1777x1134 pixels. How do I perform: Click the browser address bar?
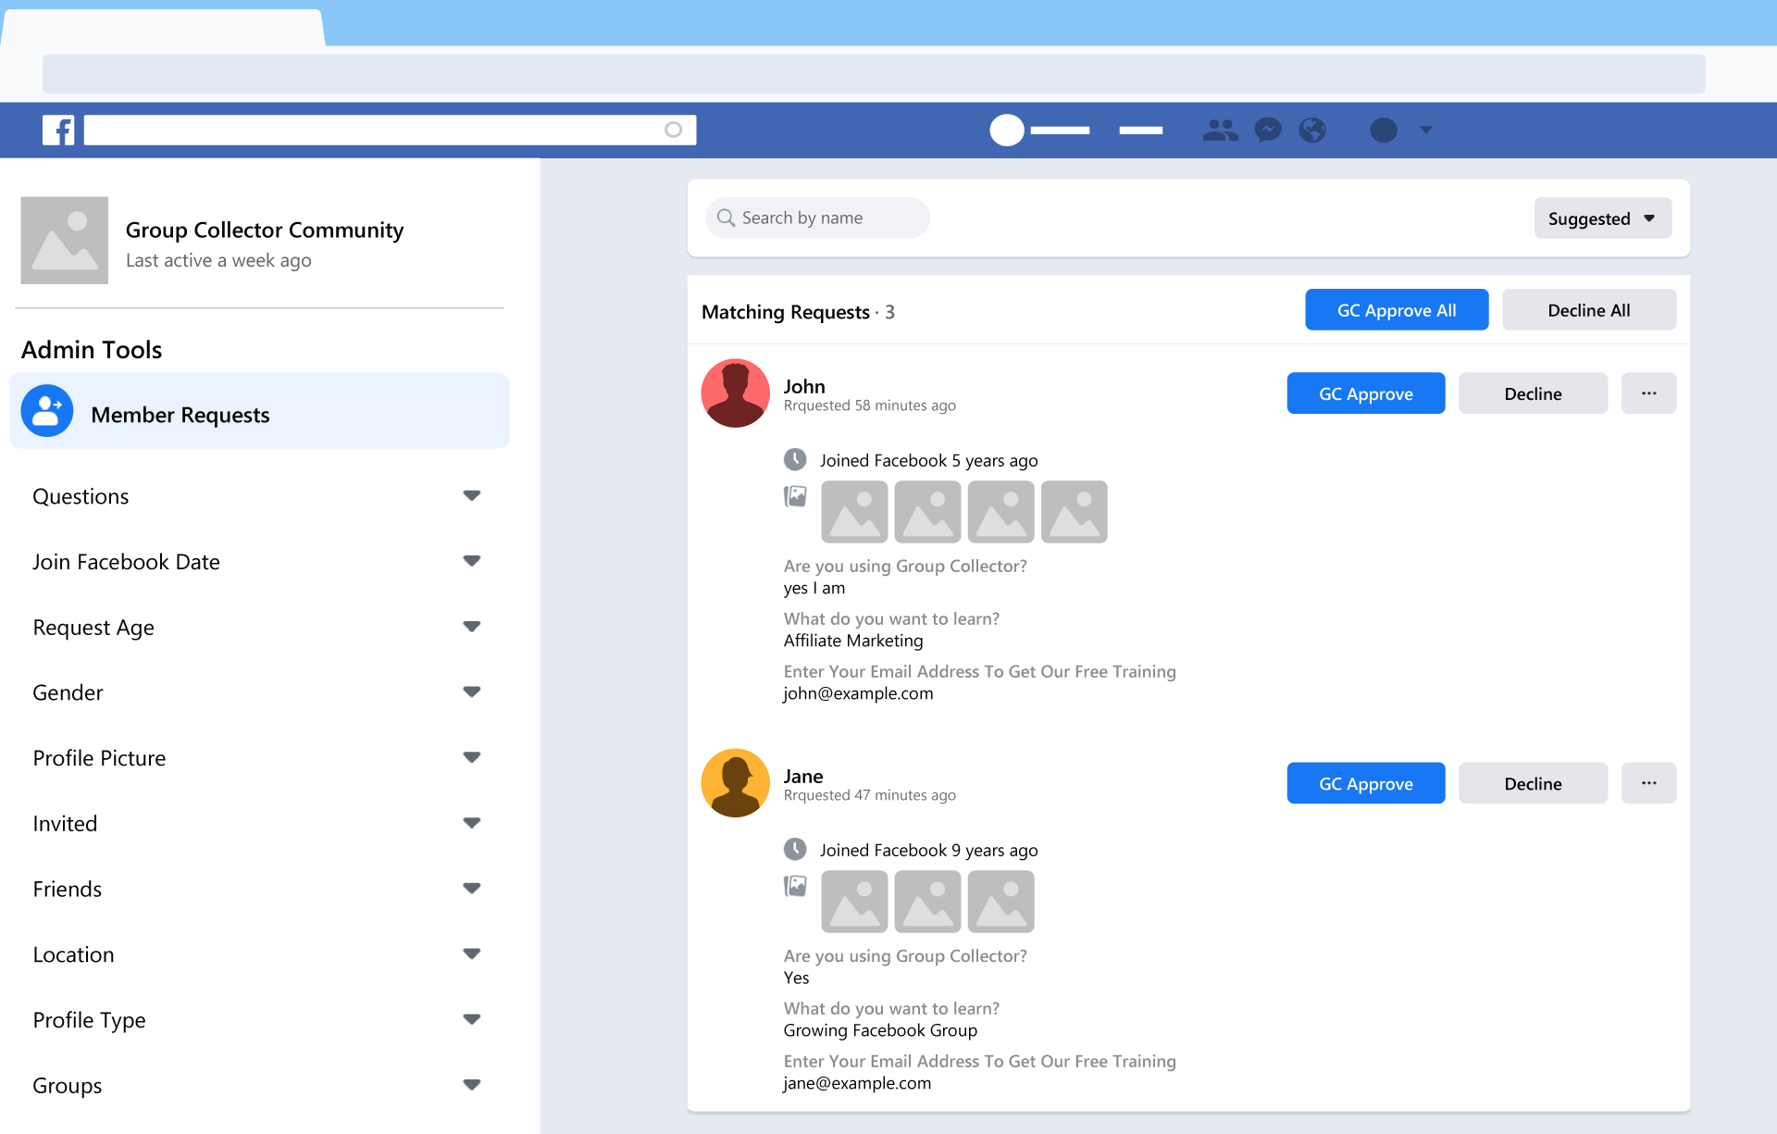click(x=874, y=74)
